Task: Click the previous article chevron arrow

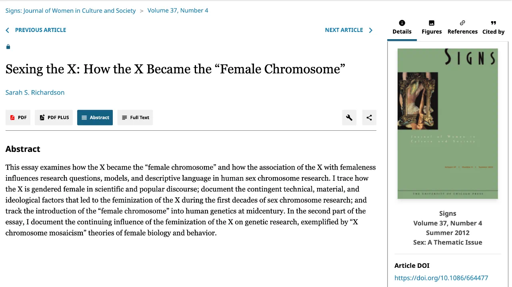Action: [x=7, y=30]
